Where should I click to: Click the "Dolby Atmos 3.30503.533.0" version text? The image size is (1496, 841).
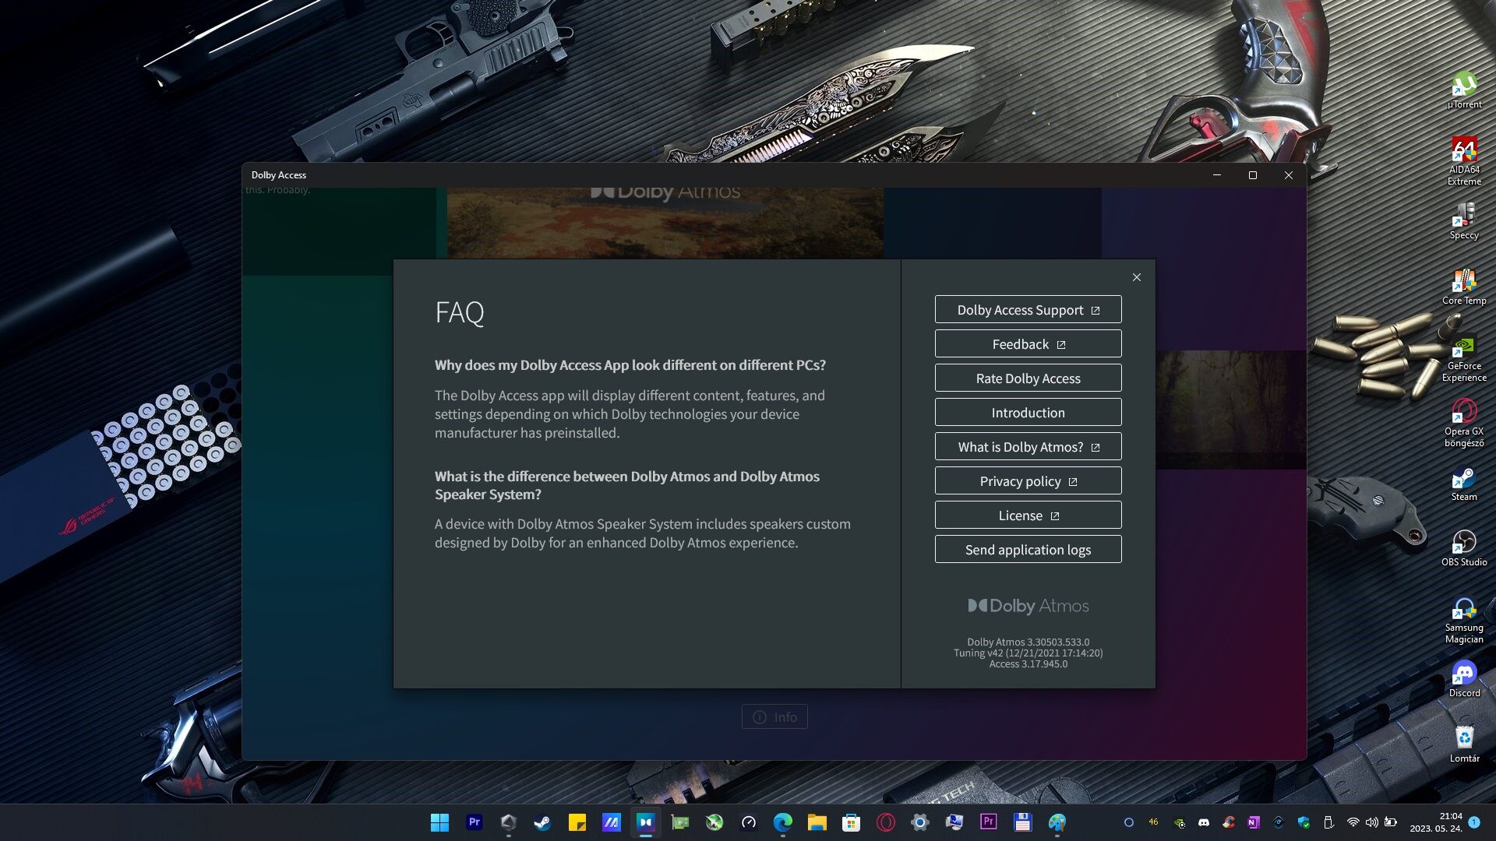coord(1028,642)
